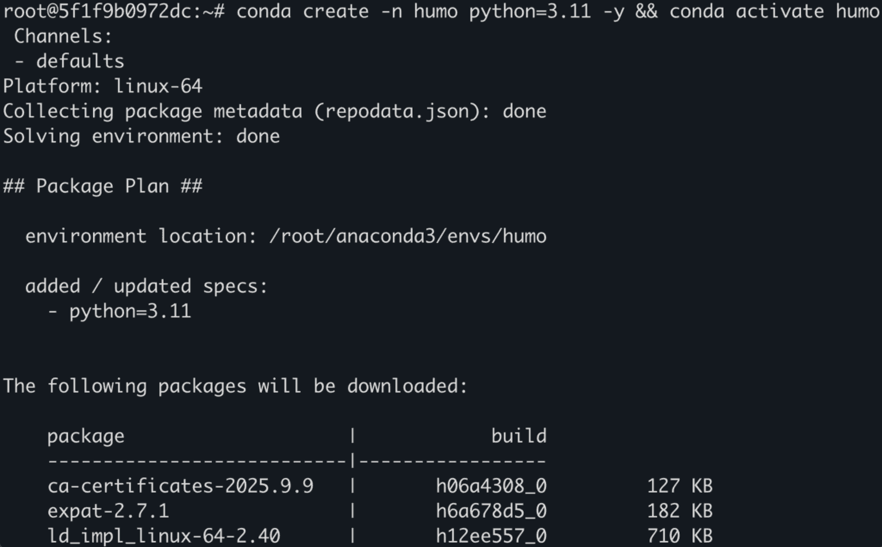Image resolution: width=882 pixels, height=547 pixels.
Task: Click the h12ee557_0 build string
Action: tap(491, 536)
